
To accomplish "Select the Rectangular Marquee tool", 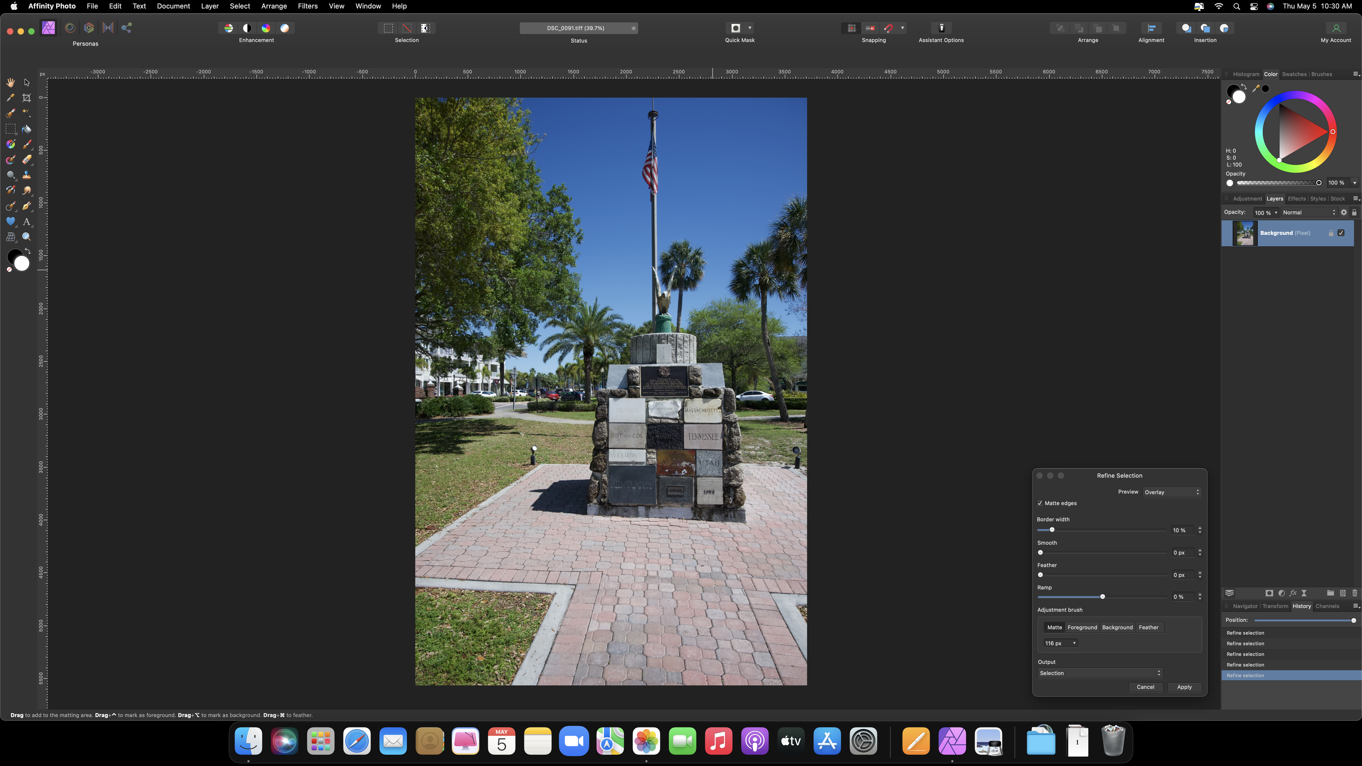I will pos(11,129).
